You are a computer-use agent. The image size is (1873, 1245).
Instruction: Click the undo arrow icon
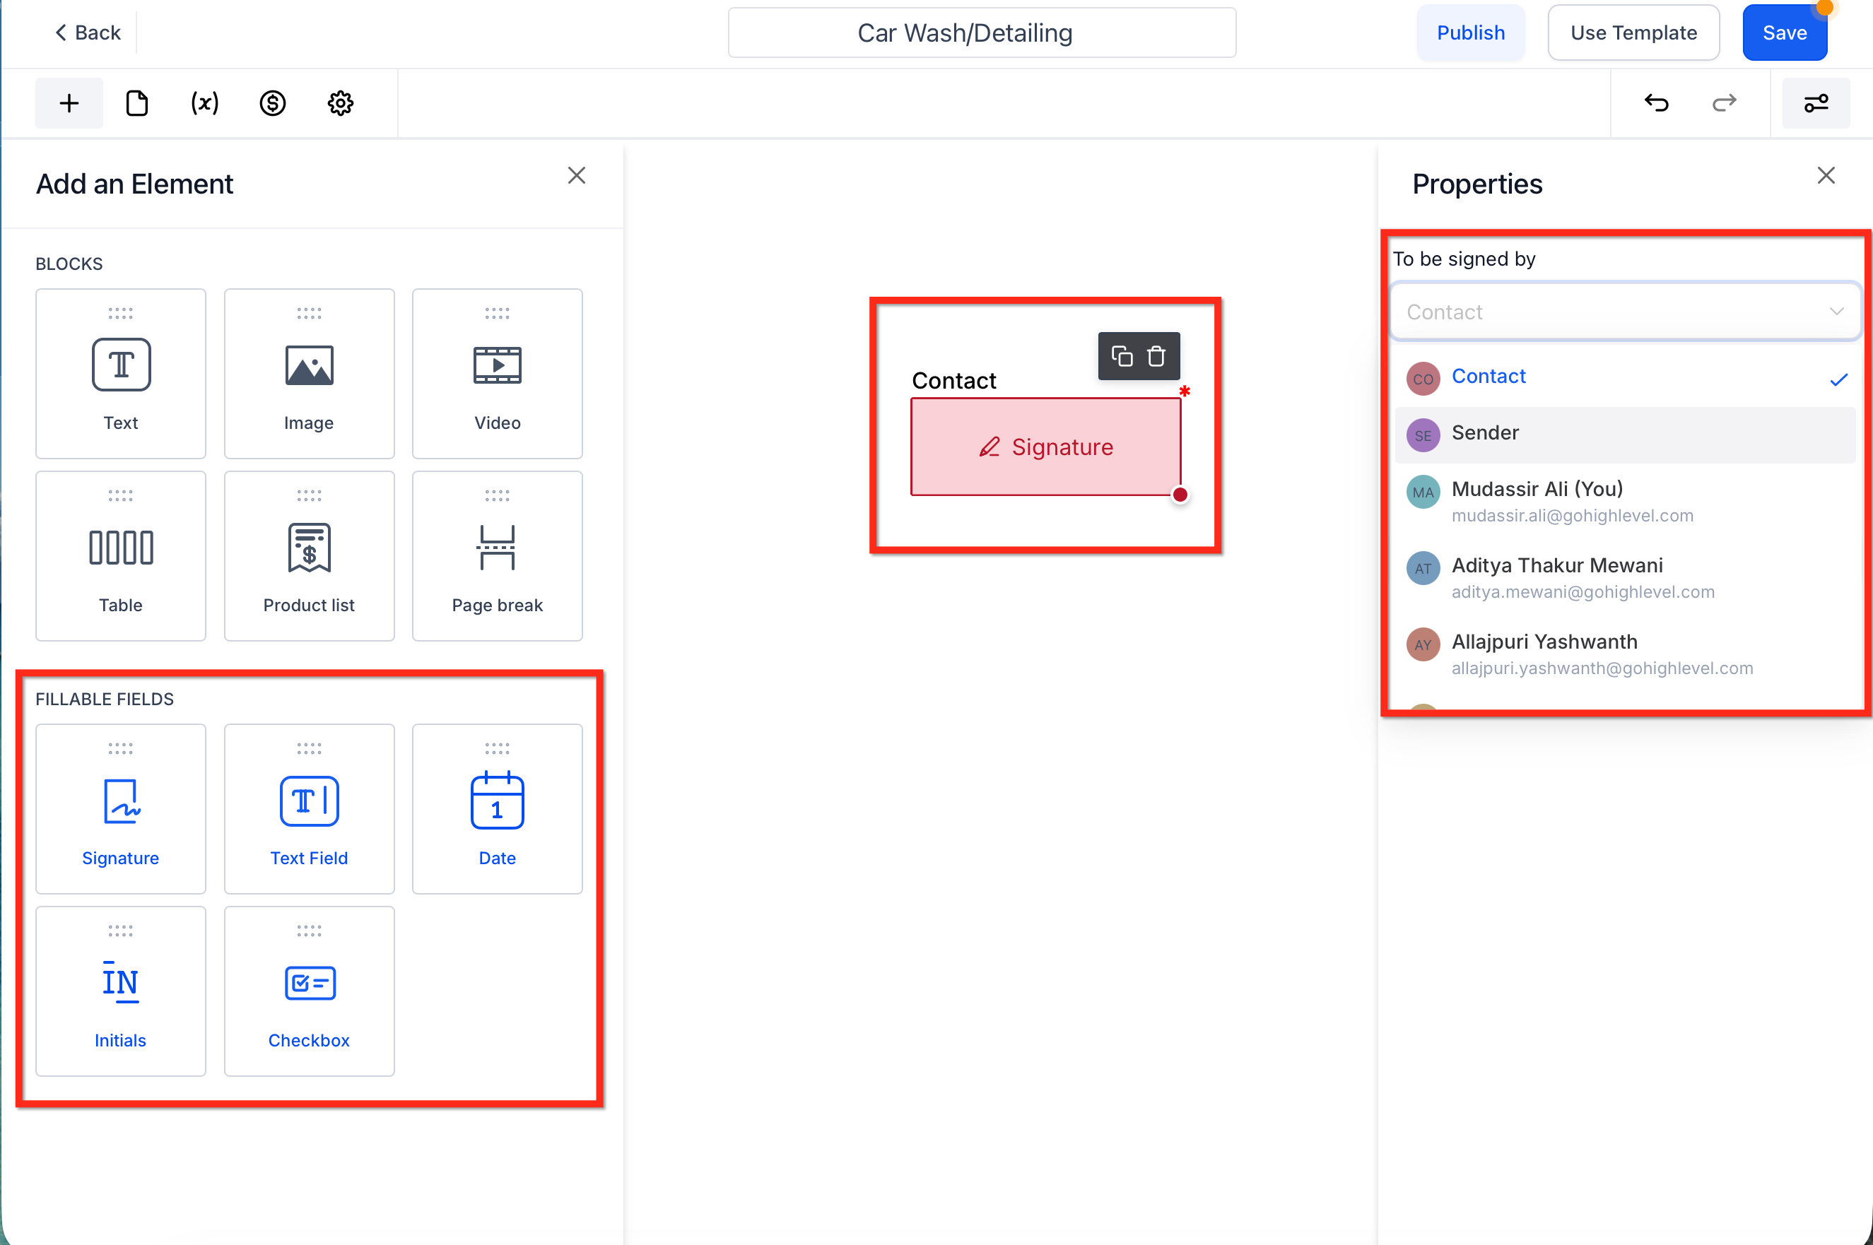pos(1656,103)
